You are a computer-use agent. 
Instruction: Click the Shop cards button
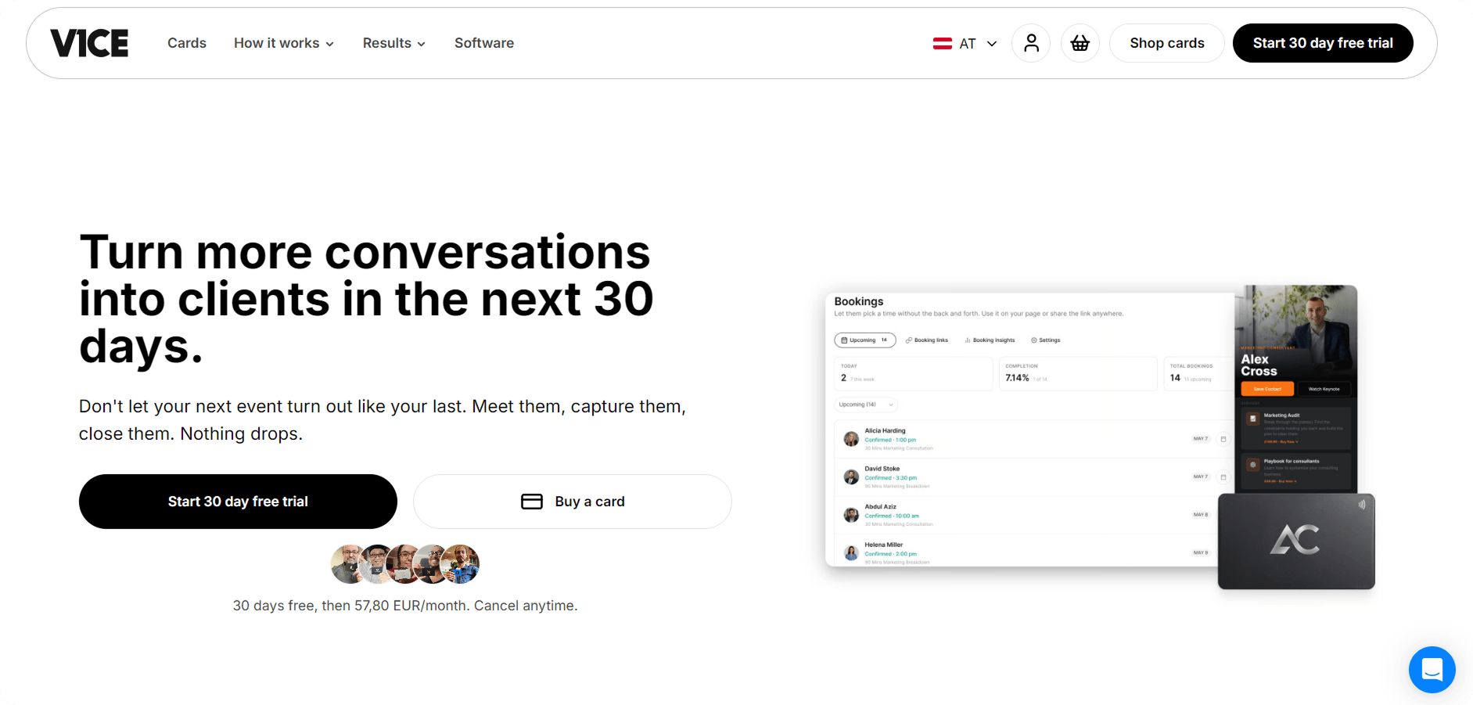(1166, 43)
